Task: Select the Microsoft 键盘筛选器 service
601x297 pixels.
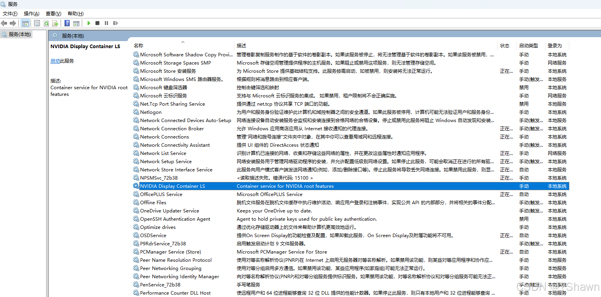Action: [351, 87]
